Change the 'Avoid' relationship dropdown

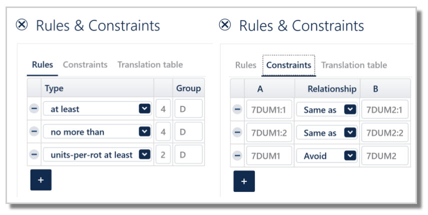point(350,156)
